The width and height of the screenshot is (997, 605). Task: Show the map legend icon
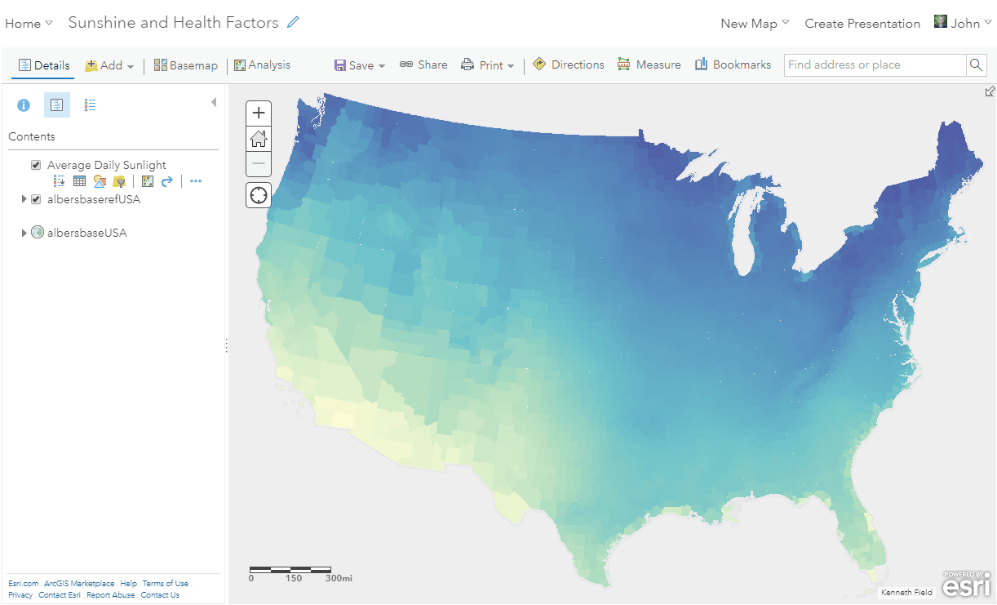pos(91,105)
